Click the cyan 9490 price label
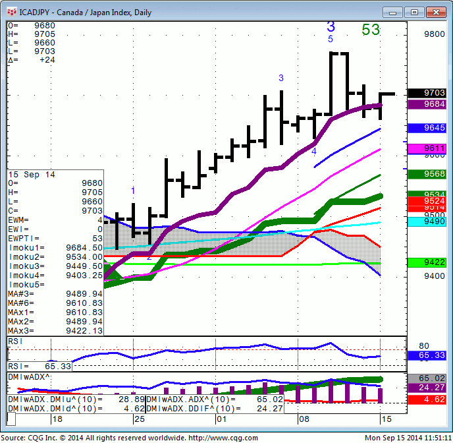The image size is (453, 443). point(427,221)
